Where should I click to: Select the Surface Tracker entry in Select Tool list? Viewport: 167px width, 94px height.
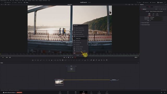(80, 34)
